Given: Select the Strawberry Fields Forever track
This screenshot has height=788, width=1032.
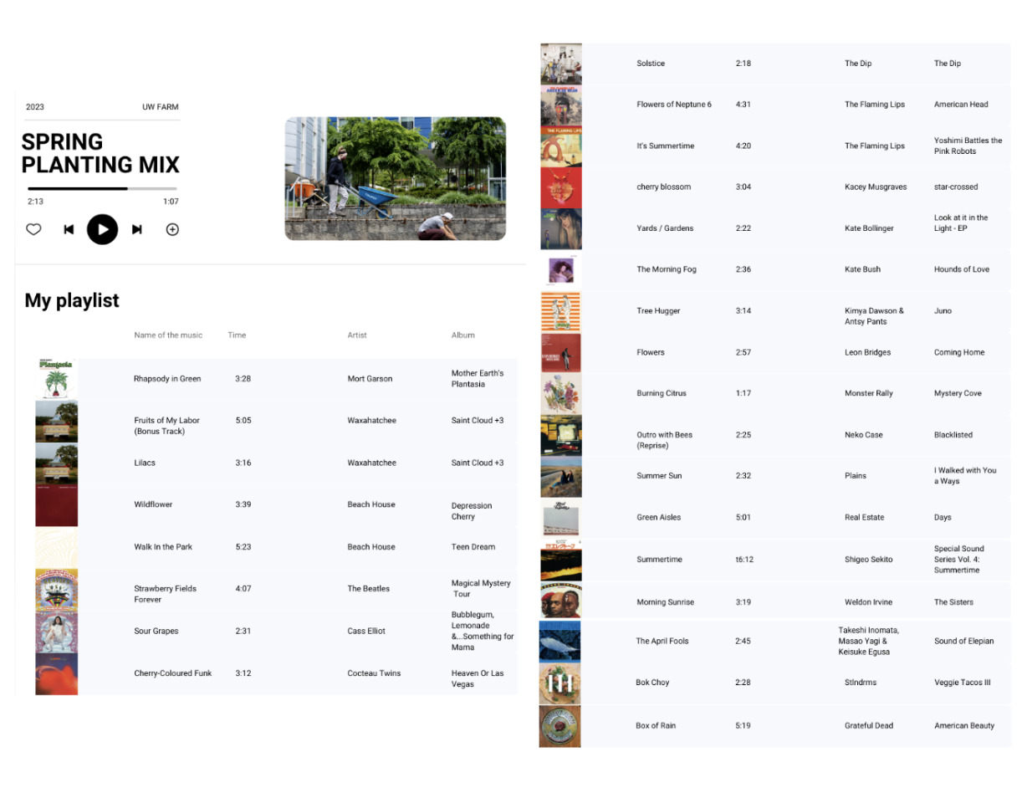Looking at the screenshot, I should tap(165, 593).
